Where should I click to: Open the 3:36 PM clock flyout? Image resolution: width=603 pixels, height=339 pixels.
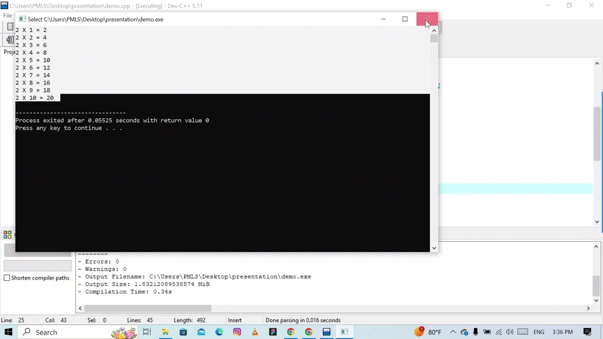(562, 332)
